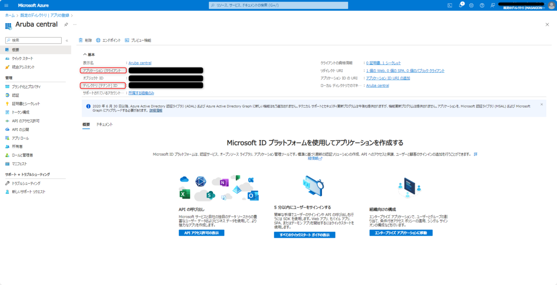The height and width of the screenshot is (285, 557).
Task: Open プレビュー機能 preview features
Action: tap(138, 40)
